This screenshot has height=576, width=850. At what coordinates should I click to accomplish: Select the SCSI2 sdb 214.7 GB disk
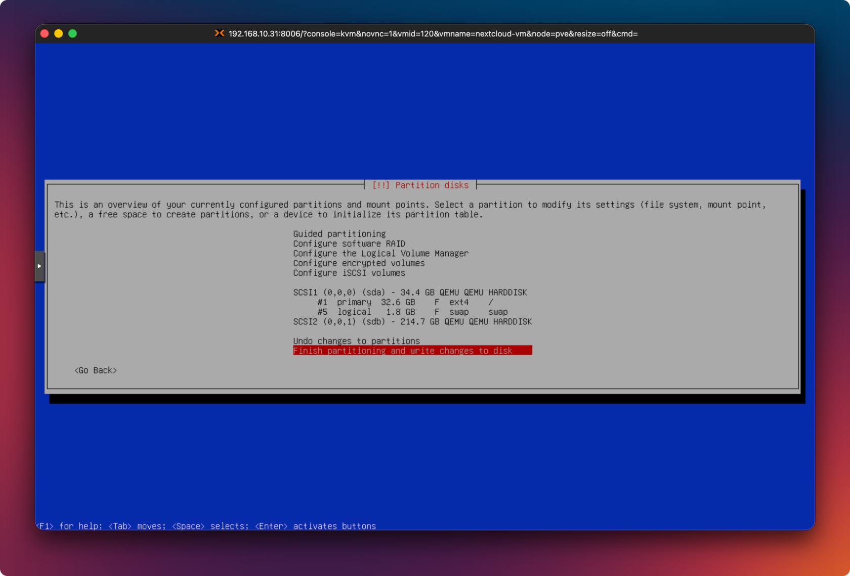click(412, 322)
